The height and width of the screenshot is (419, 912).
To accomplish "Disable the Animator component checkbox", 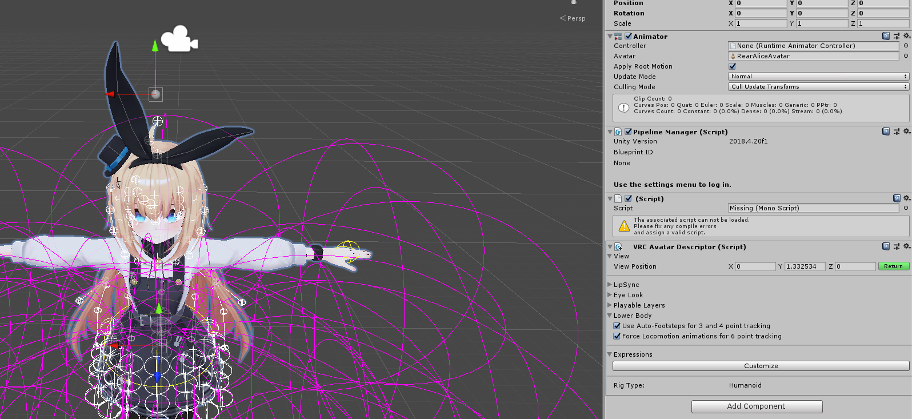I will point(629,36).
